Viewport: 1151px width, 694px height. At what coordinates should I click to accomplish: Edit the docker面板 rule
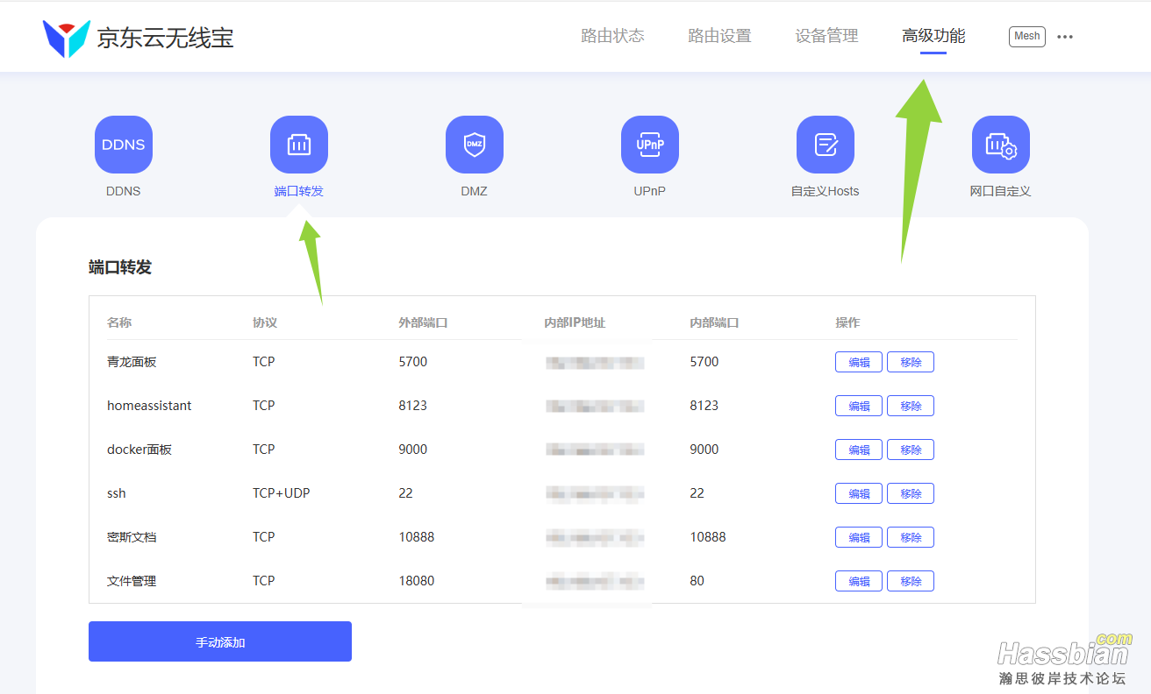tap(858, 450)
